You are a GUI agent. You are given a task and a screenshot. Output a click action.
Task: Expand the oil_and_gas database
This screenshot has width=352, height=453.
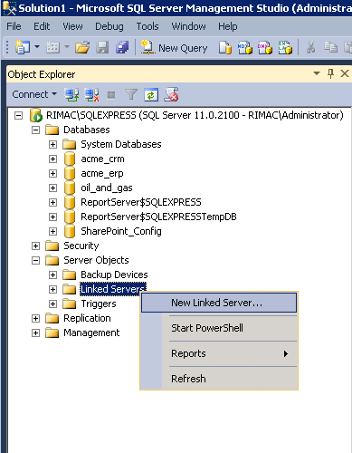52,188
